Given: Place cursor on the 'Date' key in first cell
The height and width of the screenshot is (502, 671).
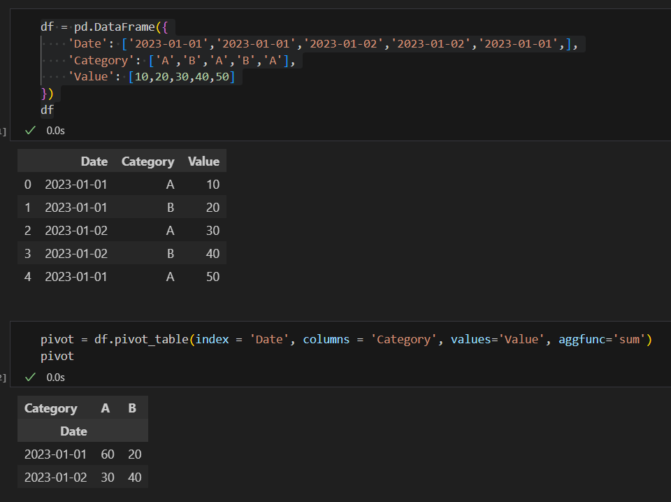Looking at the screenshot, I should [88, 43].
